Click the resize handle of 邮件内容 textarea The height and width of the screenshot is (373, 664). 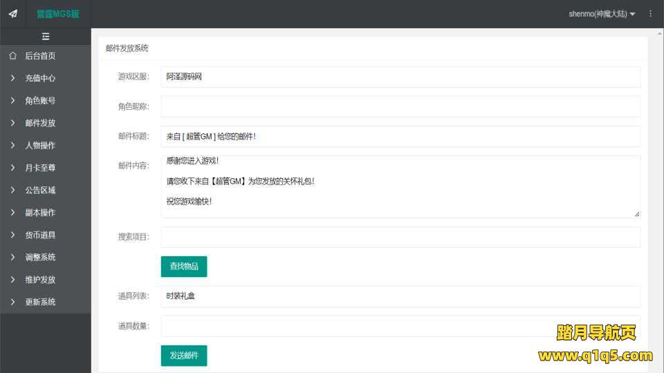click(x=636, y=214)
